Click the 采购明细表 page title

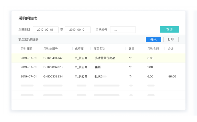(28, 18)
